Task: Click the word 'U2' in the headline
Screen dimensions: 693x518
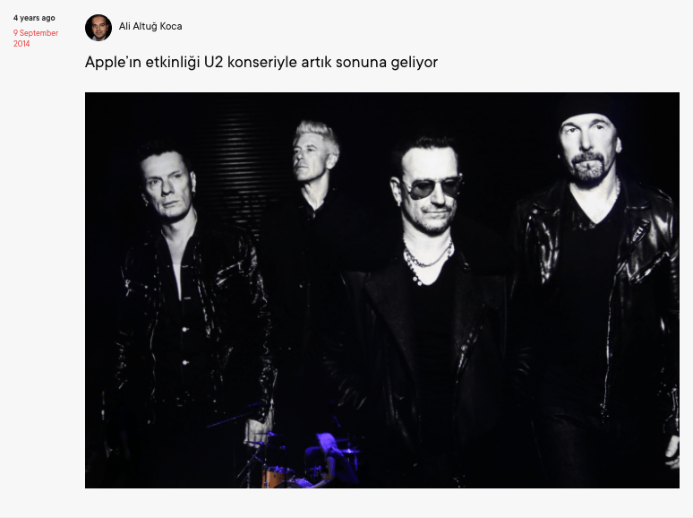Action: pyautogui.click(x=213, y=63)
